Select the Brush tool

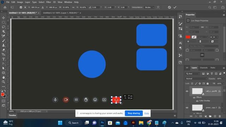coord(4,41)
